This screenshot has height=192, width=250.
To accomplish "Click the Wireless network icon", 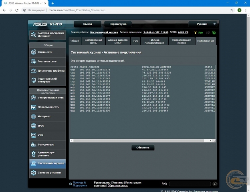I will pyautogui.click(x=34, y=98).
